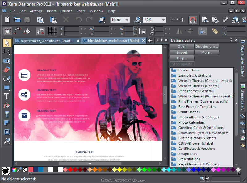The height and width of the screenshot is (183, 247).
Task: Open the Arrange menu
Action: (36, 11)
